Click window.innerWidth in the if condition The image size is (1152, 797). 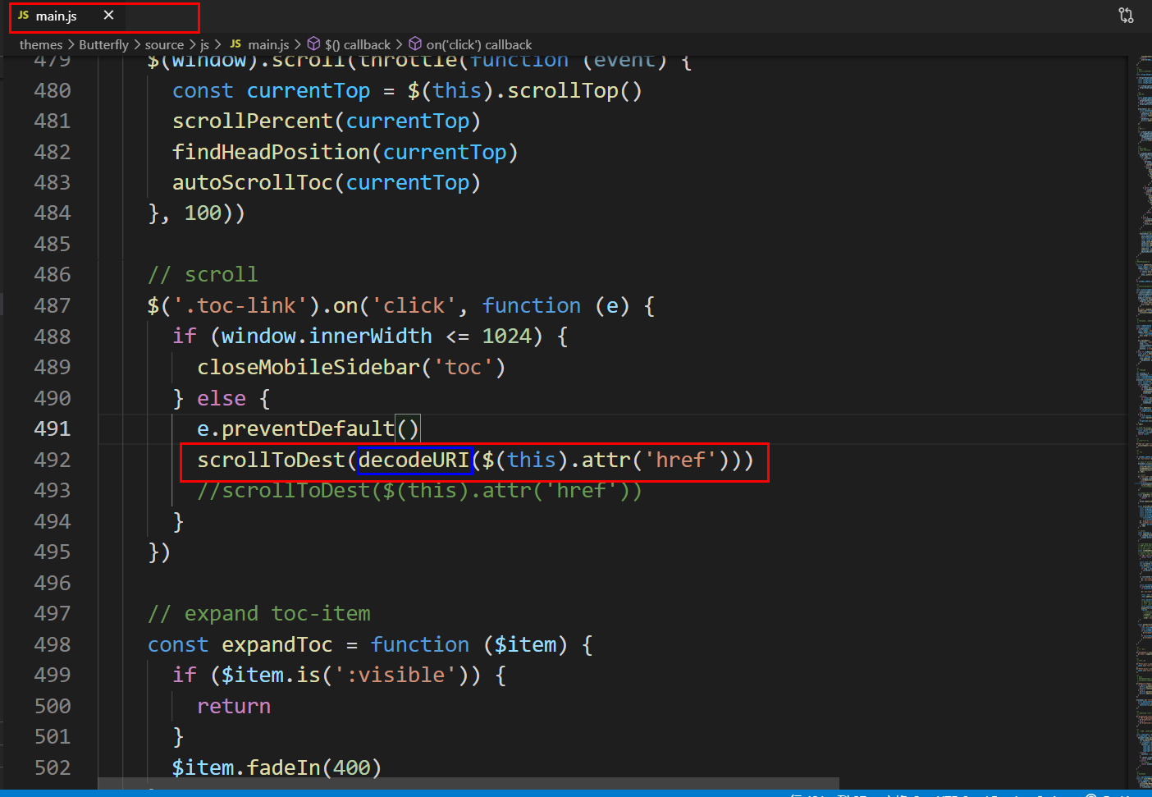[x=327, y=337]
